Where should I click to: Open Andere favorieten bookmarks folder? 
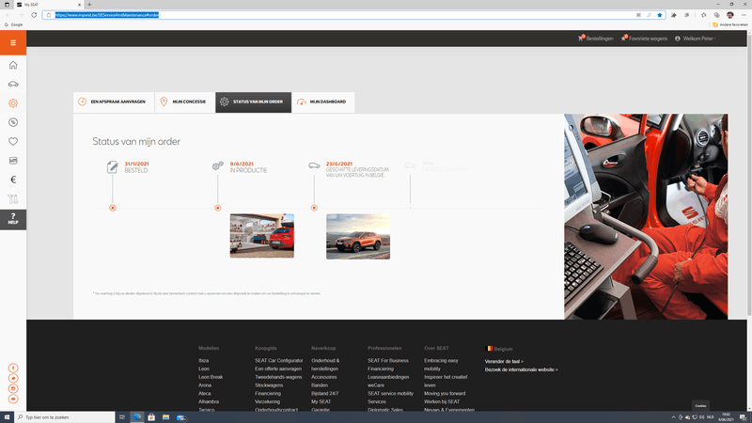[x=730, y=24]
